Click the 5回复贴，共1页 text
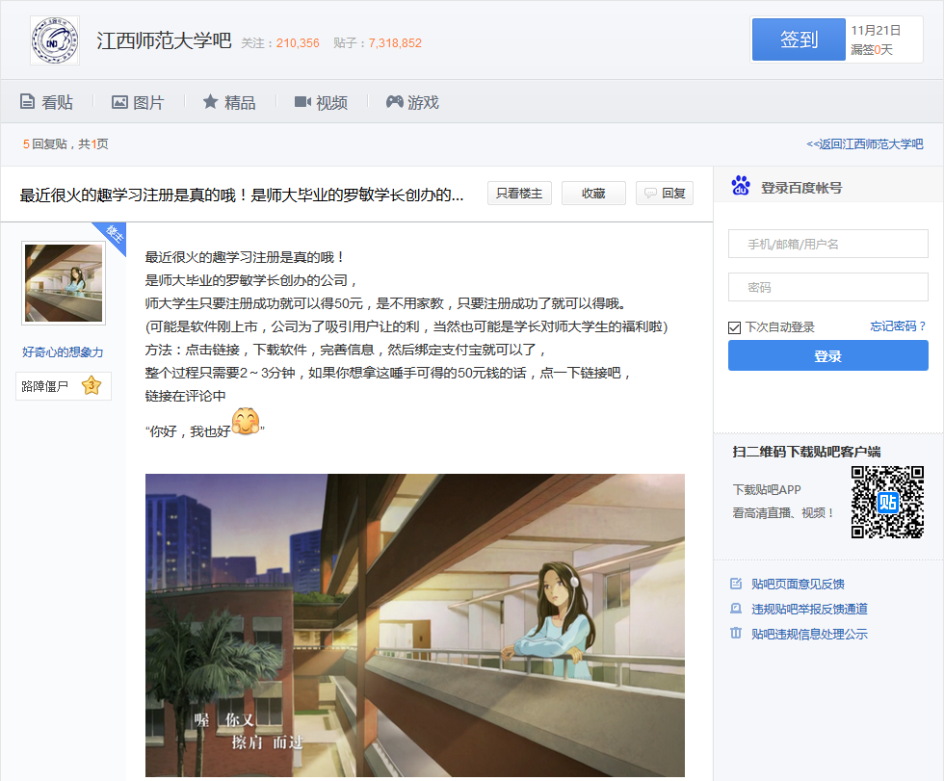Viewport: 944px width, 781px height. tap(66, 143)
